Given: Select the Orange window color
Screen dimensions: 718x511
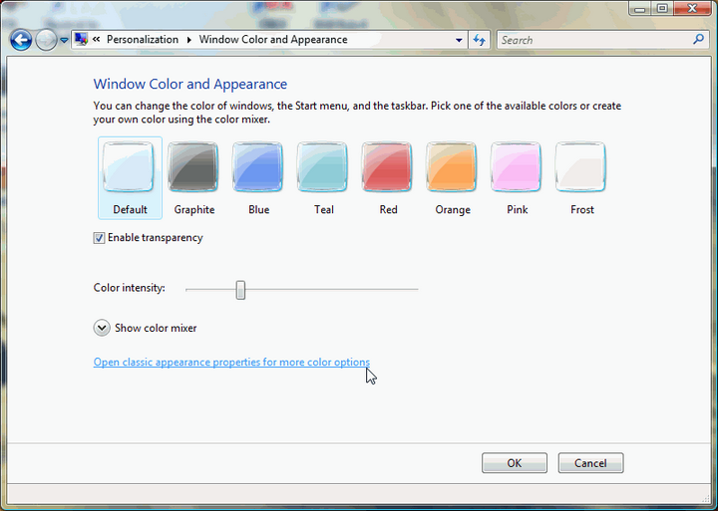Looking at the screenshot, I should (x=452, y=167).
